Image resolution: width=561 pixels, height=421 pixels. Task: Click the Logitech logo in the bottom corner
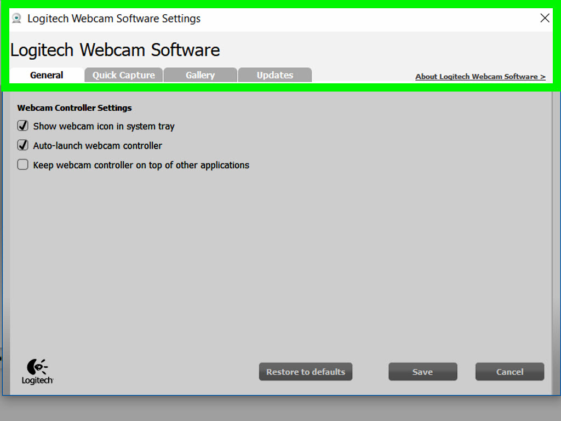click(x=37, y=371)
